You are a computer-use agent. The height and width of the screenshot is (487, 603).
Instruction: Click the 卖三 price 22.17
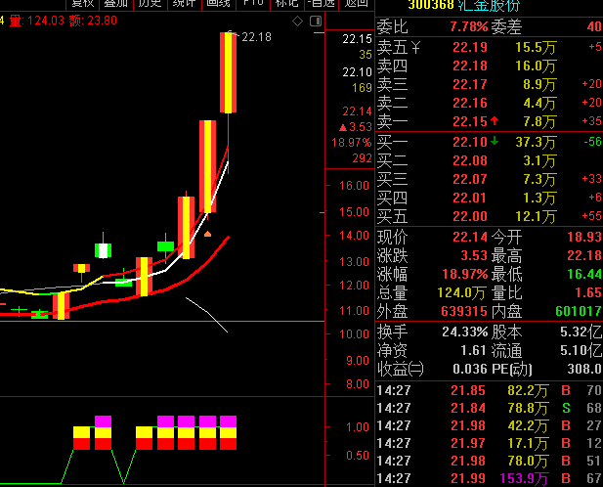(x=470, y=85)
